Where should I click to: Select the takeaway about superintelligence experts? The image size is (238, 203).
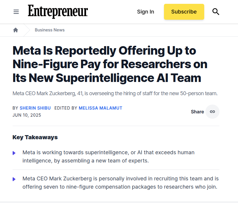[x=108, y=156]
